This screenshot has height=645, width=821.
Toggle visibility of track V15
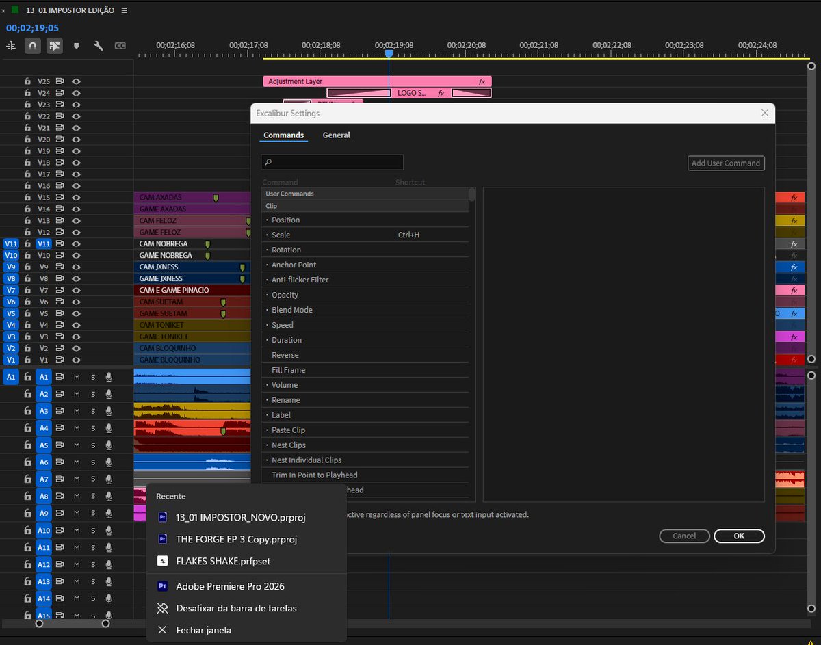coord(76,198)
